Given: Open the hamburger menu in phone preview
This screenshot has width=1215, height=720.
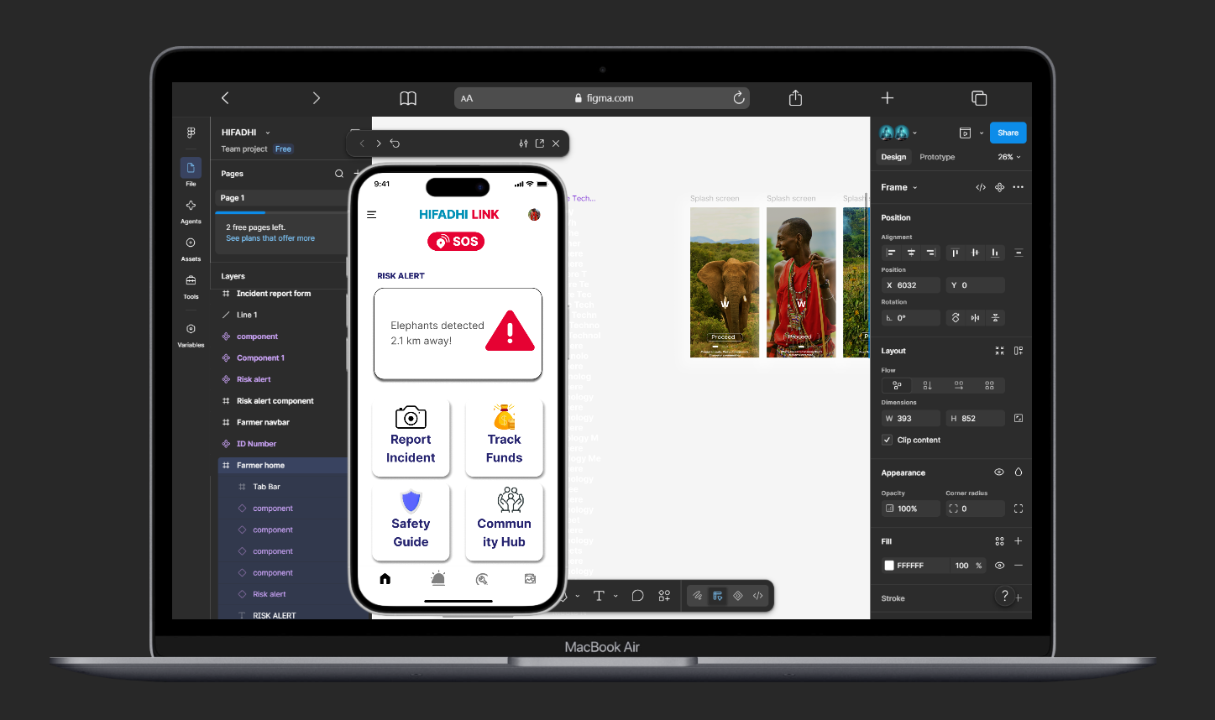Looking at the screenshot, I should [x=372, y=215].
